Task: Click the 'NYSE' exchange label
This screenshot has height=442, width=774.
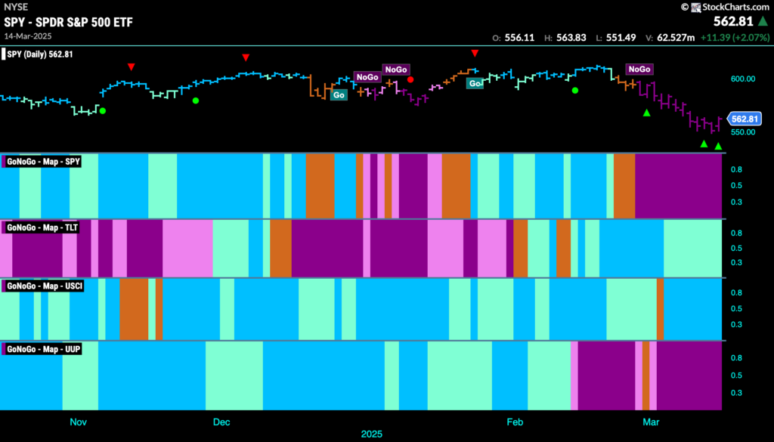Action: coord(16,7)
